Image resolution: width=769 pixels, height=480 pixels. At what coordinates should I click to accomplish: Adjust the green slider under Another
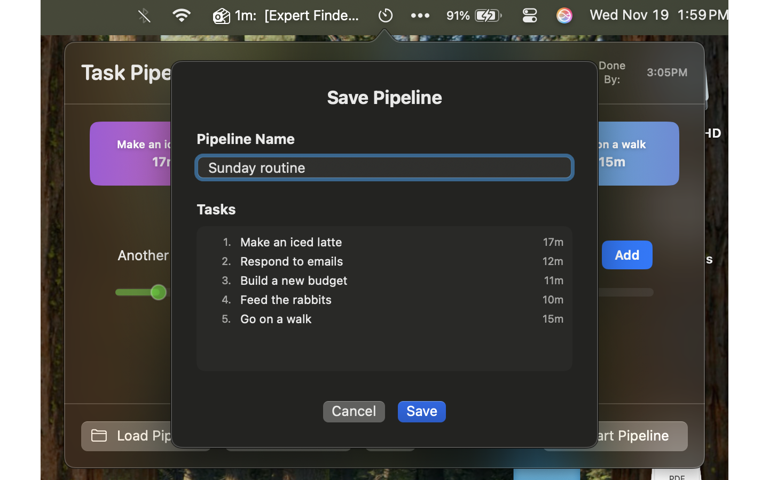tap(159, 292)
